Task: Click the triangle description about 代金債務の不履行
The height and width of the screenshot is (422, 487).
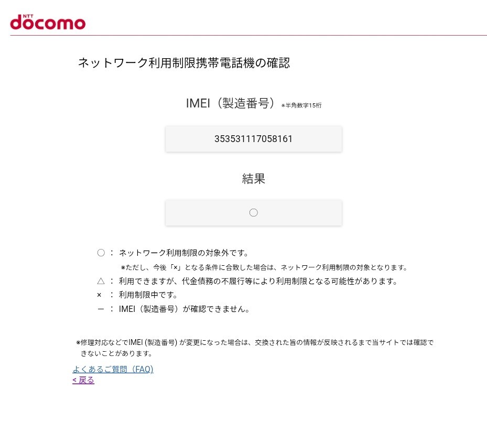Action: point(258,282)
